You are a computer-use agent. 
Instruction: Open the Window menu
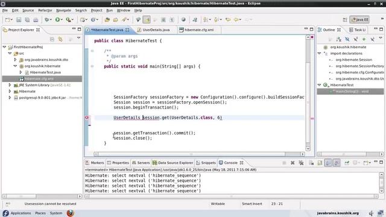123,10
